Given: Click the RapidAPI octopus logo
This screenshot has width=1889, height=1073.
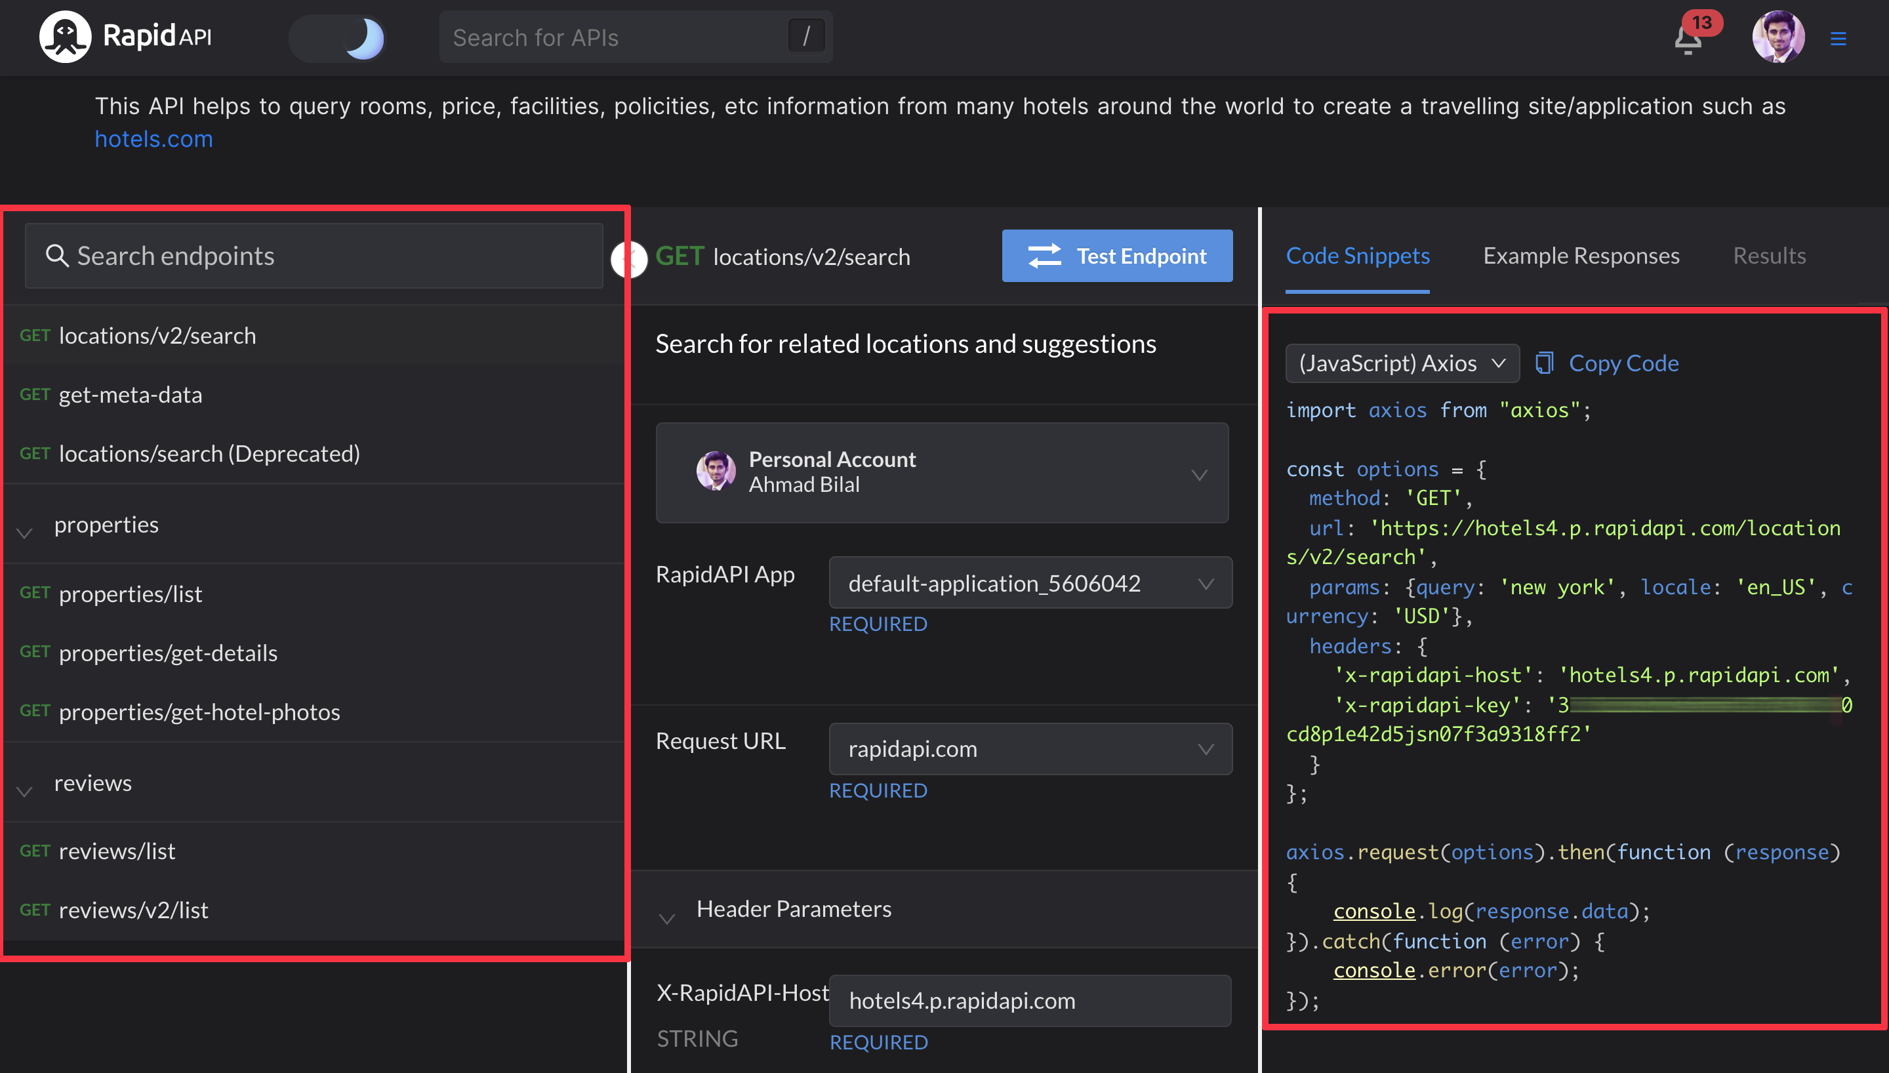Looking at the screenshot, I should 65,37.
